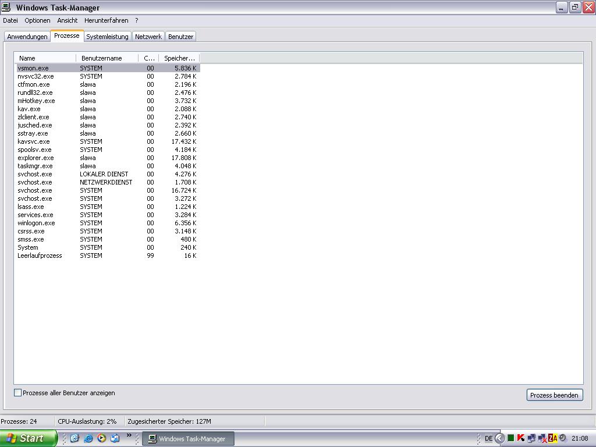Image resolution: width=596 pixels, height=447 pixels.
Task: Click the Show Desktop quick launch icon
Action: pos(74,438)
